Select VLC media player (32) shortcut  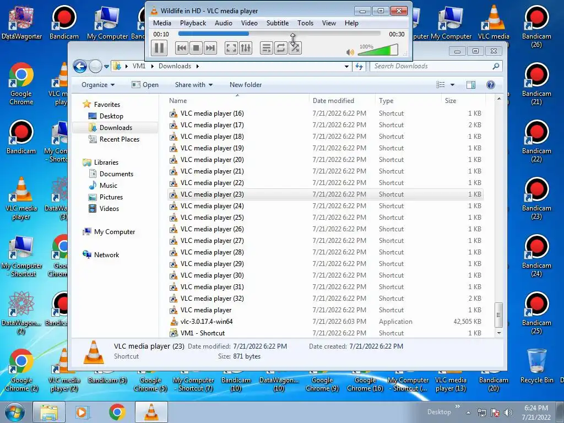(x=326, y=299)
